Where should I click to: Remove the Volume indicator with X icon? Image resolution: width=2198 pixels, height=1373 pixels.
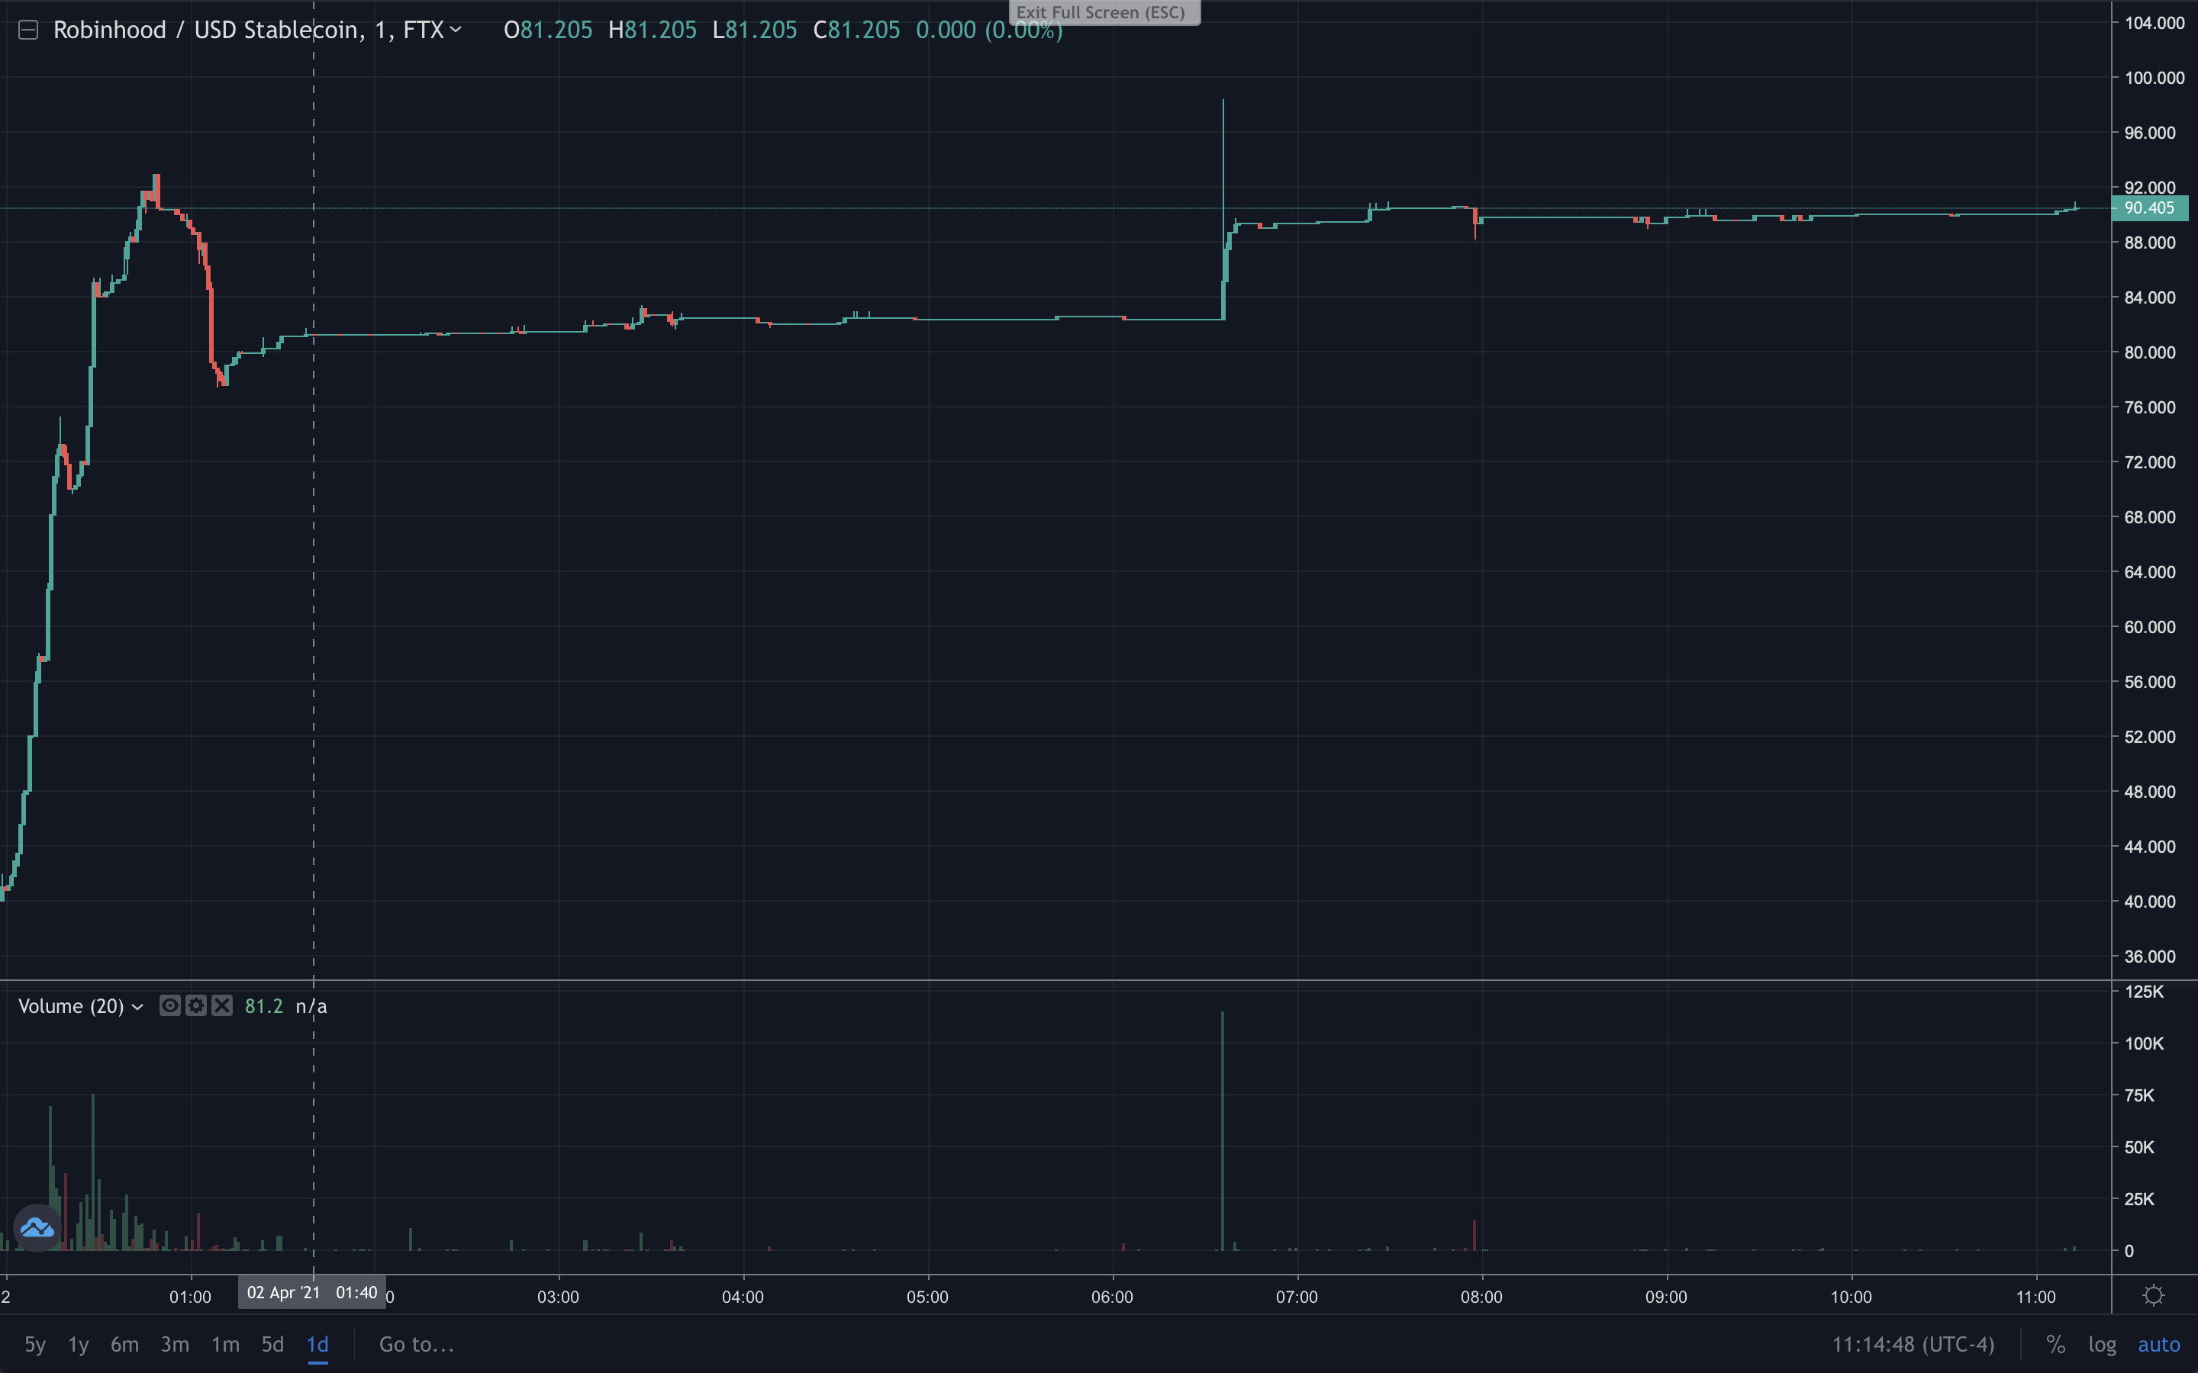(223, 1005)
